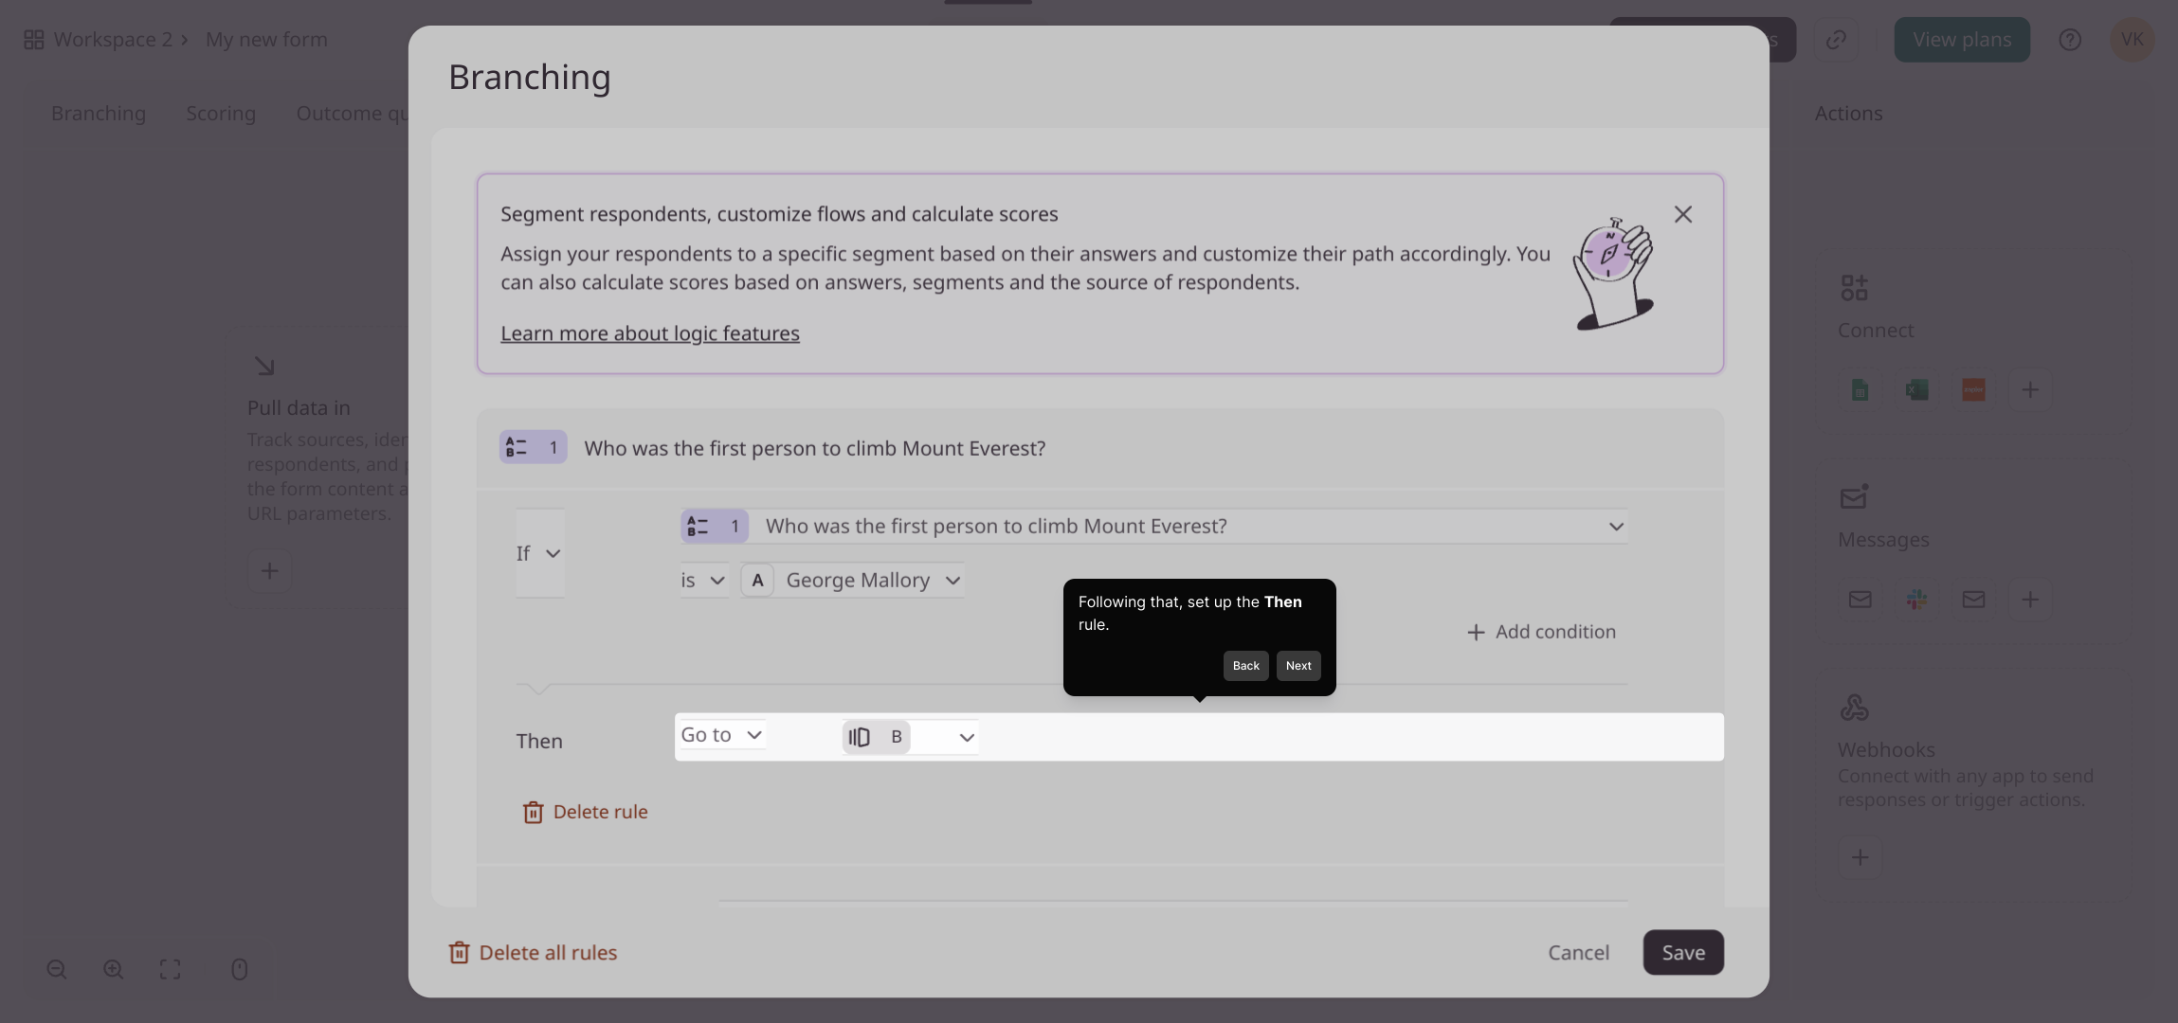Viewport: 2178px width, 1023px height.
Task: Change the 'is' comparison operator
Action: (x=703, y=581)
